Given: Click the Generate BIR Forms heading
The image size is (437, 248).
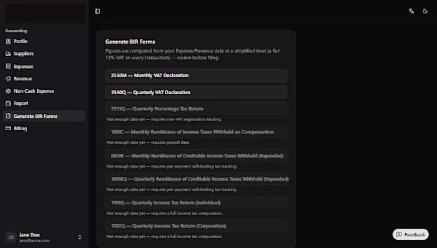Looking at the screenshot, I should [130, 42].
